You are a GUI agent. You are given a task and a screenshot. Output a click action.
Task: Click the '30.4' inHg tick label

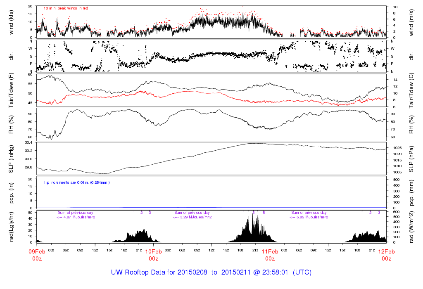(29, 142)
